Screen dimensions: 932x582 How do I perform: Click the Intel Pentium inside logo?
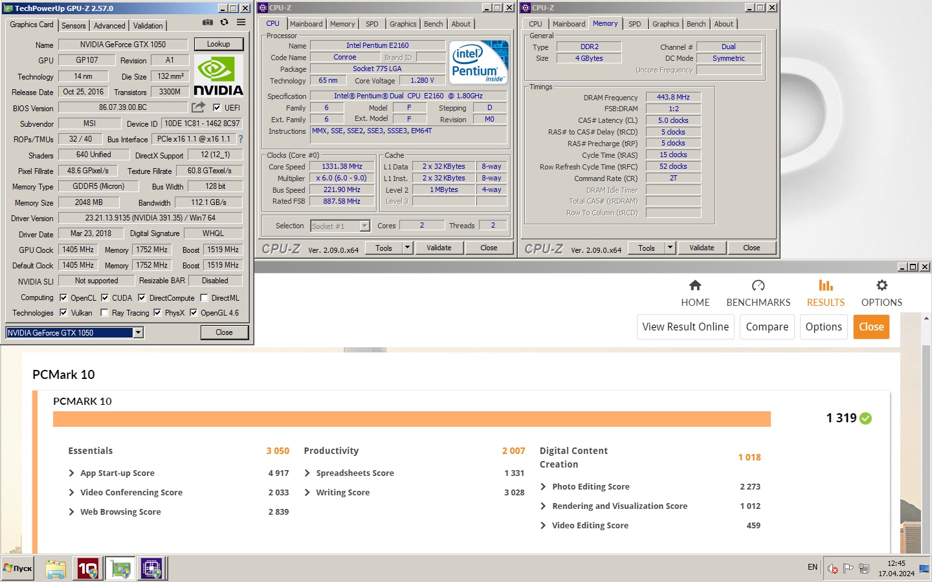click(x=479, y=63)
